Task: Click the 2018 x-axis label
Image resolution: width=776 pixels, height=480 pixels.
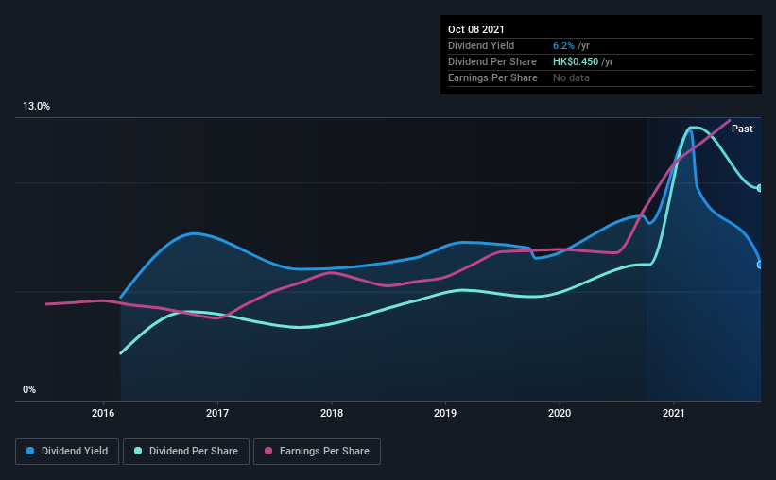Action: point(332,413)
